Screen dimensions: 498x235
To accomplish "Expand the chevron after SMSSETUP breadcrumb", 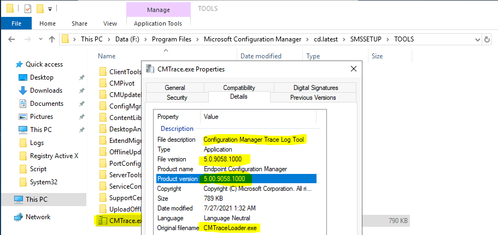I will pyautogui.click(x=388, y=40).
